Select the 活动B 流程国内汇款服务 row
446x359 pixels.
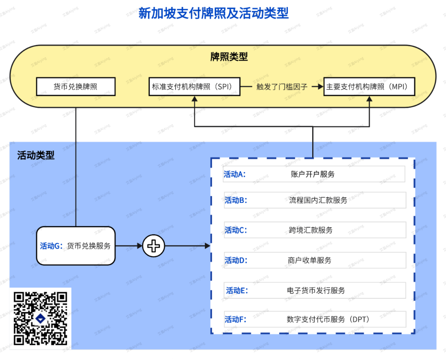click(315, 200)
